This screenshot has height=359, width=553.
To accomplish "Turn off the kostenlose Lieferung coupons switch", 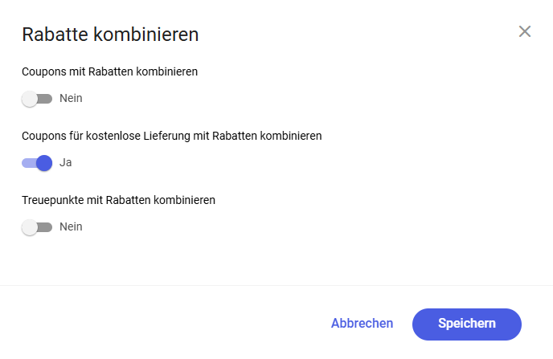I will pyautogui.click(x=37, y=163).
